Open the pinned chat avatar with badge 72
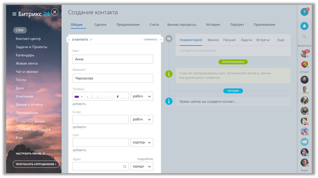 (304, 54)
